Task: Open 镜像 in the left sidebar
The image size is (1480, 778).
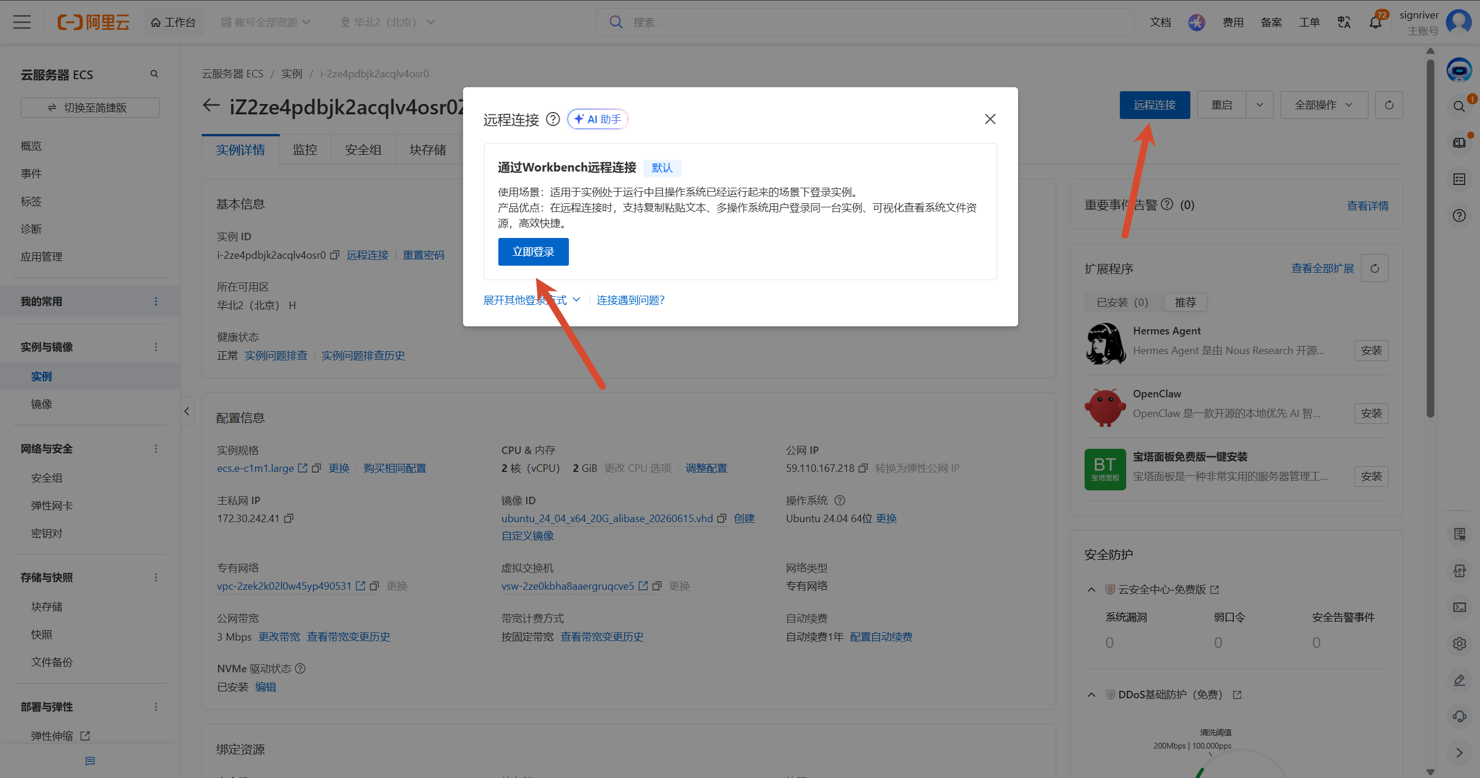Action: (x=42, y=404)
